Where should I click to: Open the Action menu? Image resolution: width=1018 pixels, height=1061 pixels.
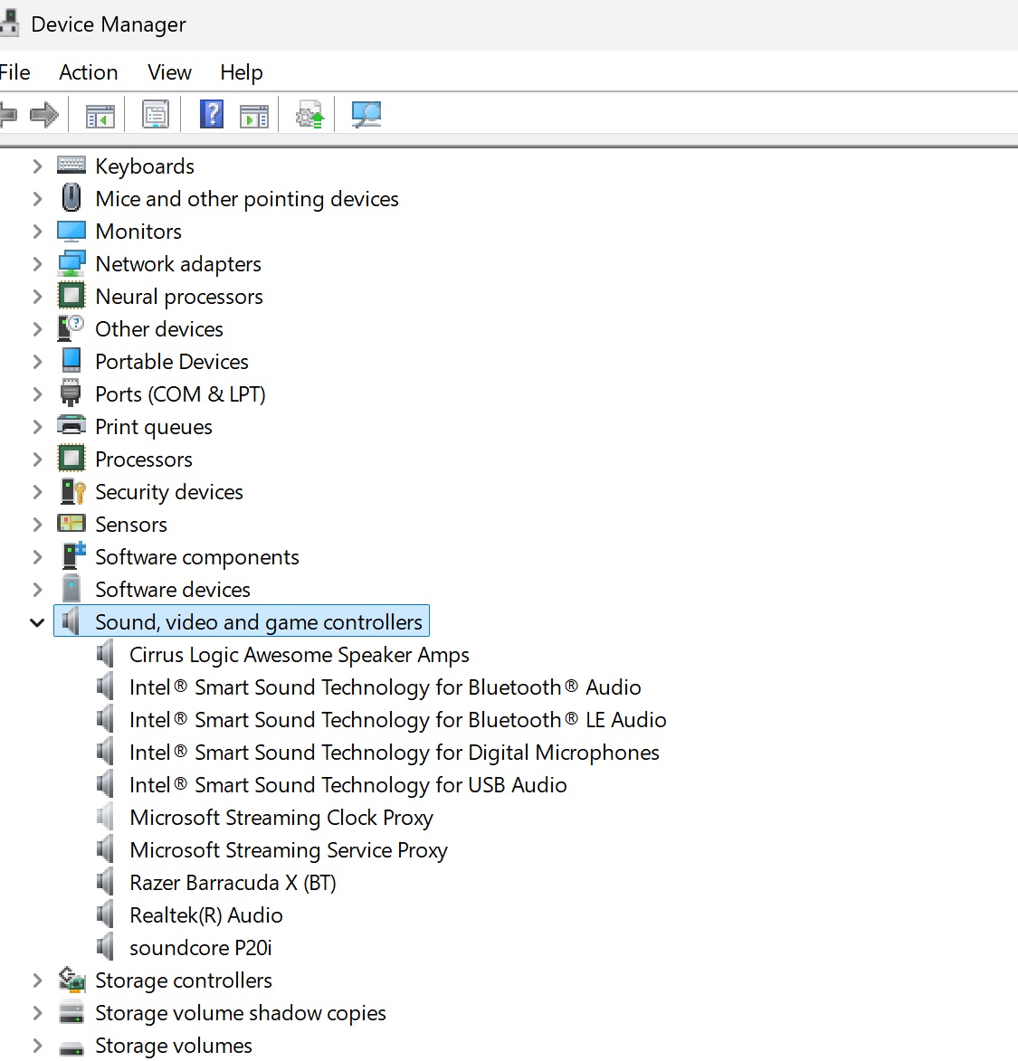click(x=88, y=71)
